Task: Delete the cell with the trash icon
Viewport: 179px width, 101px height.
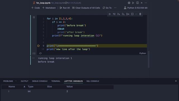Action: coord(140,14)
